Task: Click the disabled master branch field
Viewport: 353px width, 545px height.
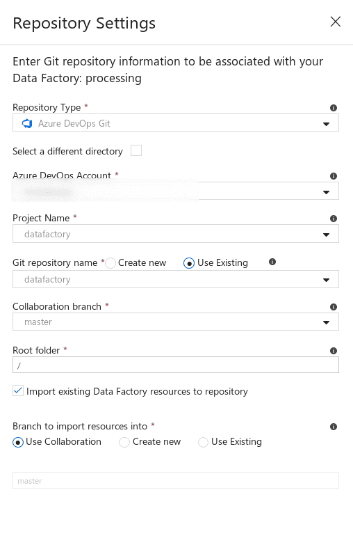Action: (176, 480)
